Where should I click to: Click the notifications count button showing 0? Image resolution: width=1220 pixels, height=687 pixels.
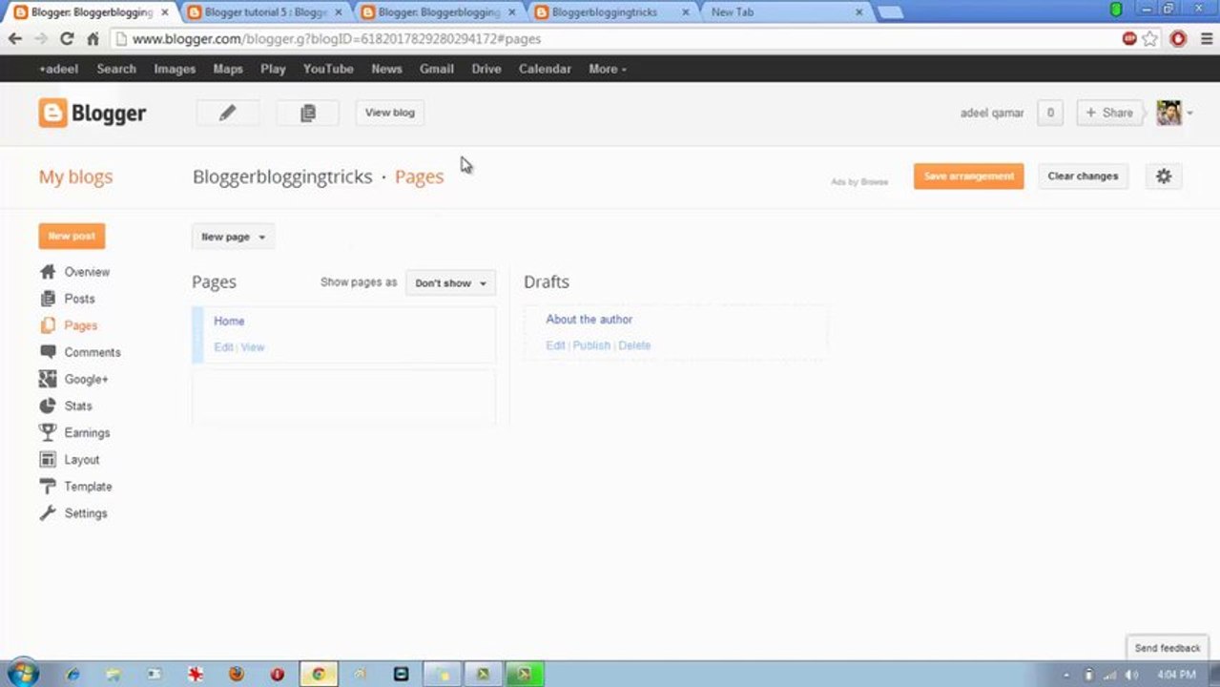click(1050, 113)
